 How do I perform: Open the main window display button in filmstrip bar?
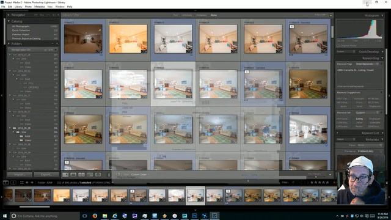pyautogui.click(x=5, y=183)
